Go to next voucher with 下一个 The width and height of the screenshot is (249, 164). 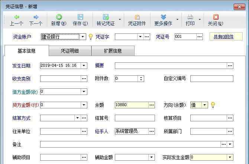pos(36,20)
